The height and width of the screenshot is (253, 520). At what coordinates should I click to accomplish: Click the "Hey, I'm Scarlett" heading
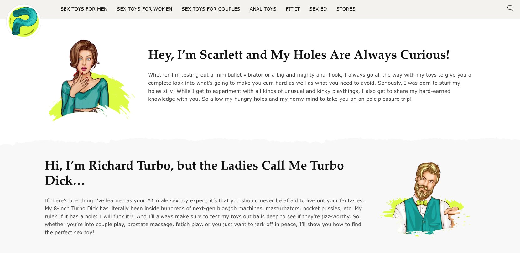pyautogui.click(x=299, y=55)
